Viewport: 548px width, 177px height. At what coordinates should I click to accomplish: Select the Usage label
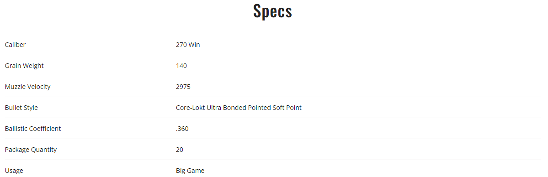pos(14,171)
